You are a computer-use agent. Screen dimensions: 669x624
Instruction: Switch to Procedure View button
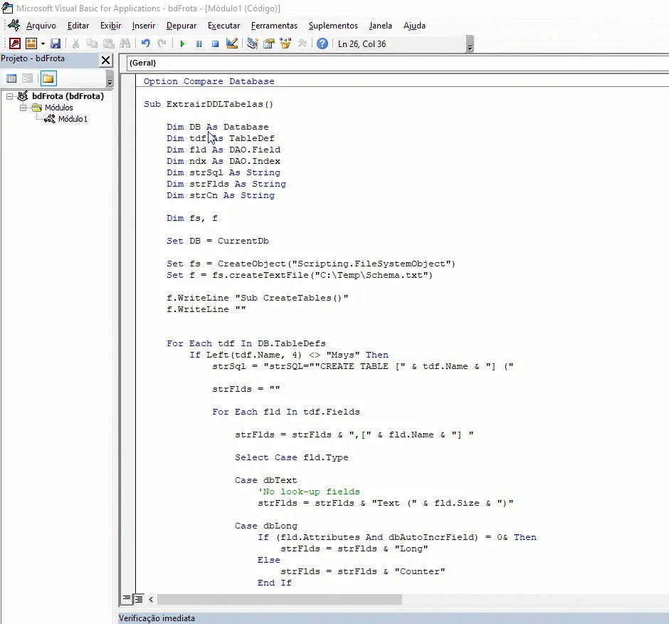click(x=127, y=599)
